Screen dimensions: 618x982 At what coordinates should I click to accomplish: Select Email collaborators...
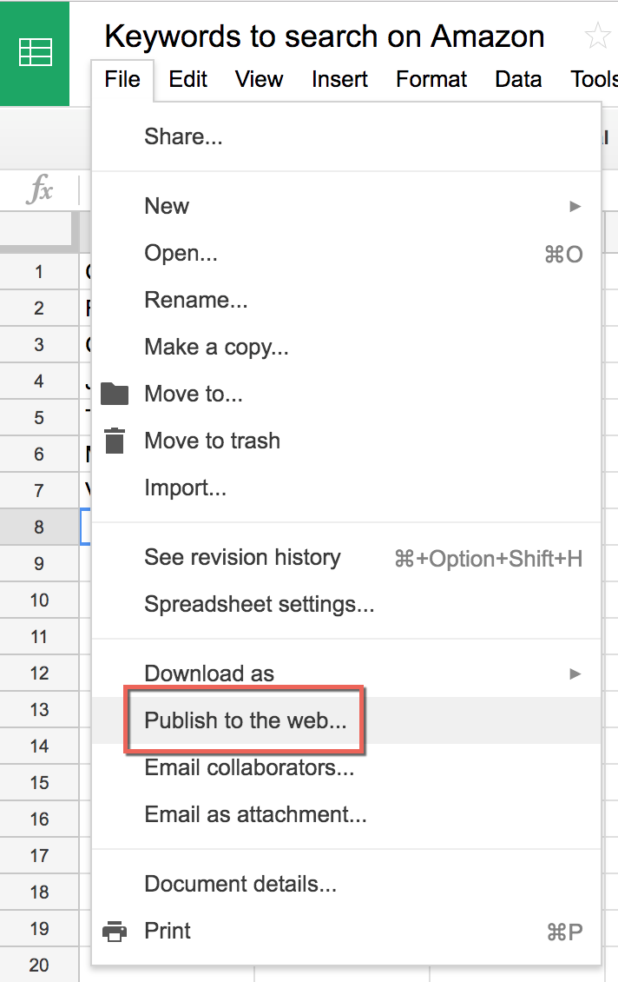point(346,768)
